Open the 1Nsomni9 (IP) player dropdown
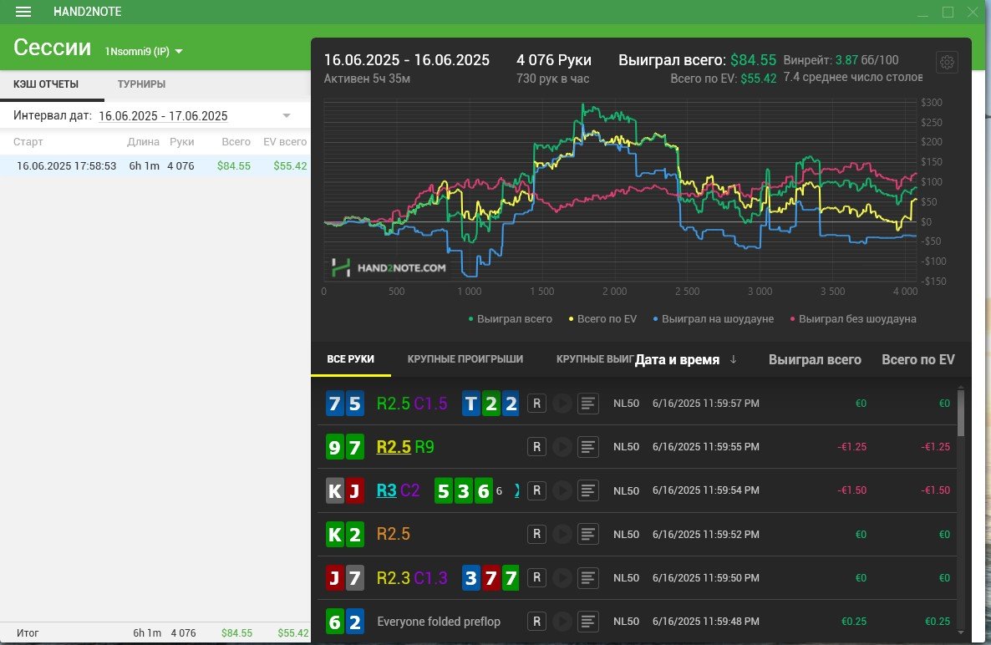The image size is (991, 645). click(144, 51)
